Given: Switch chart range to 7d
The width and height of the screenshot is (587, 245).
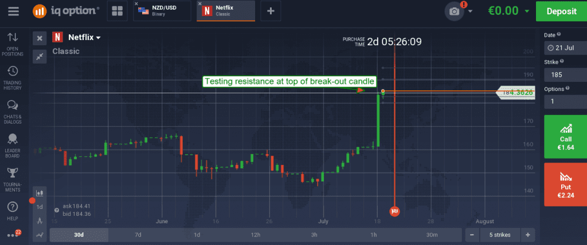Looking at the screenshot, I should (x=138, y=235).
